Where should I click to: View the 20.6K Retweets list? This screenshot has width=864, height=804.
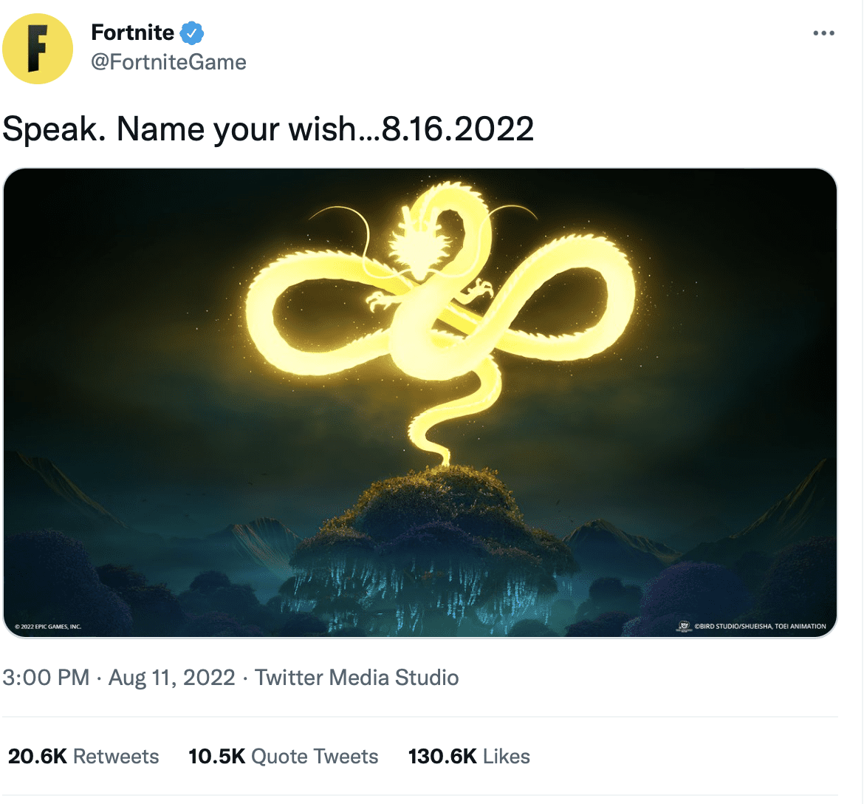[x=83, y=756]
